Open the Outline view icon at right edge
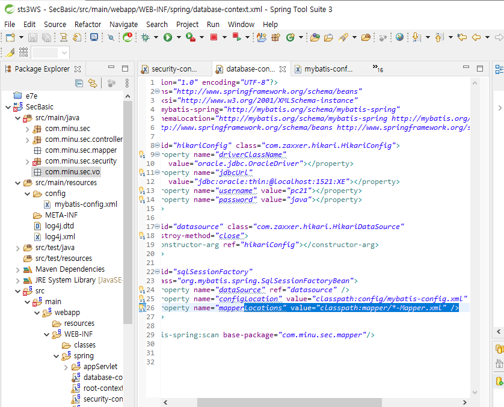This screenshot has width=504, height=407. (499, 69)
